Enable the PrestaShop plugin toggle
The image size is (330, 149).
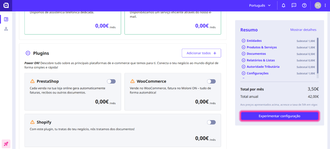(x=111, y=81)
